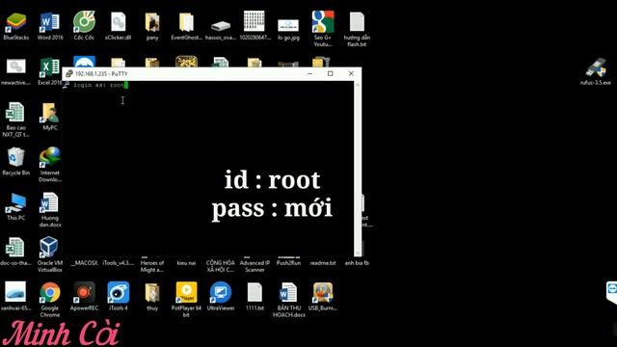Viewport: 617px width, 347px height.
Task: Launch Oracle VM VirtualBox
Action: click(50, 254)
